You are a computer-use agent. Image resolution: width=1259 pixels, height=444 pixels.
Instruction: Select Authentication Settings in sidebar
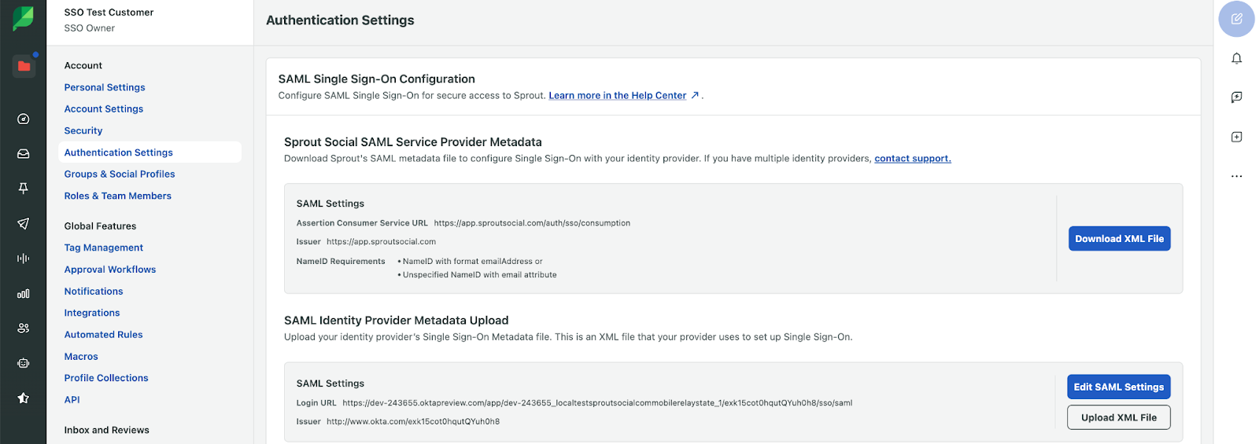[150, 152]
